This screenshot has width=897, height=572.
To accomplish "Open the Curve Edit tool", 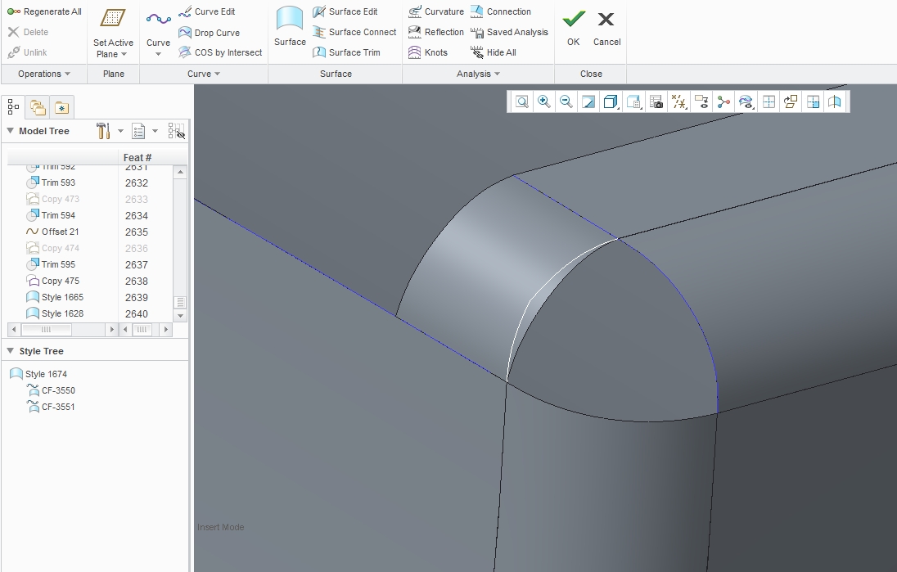I will 206,11.
